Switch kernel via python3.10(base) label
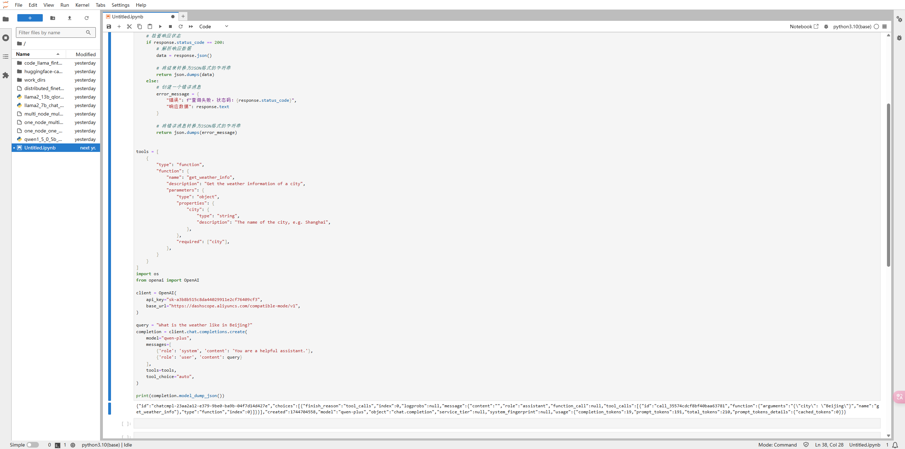This screenshot has height=449, width=905. click(852, 26)
